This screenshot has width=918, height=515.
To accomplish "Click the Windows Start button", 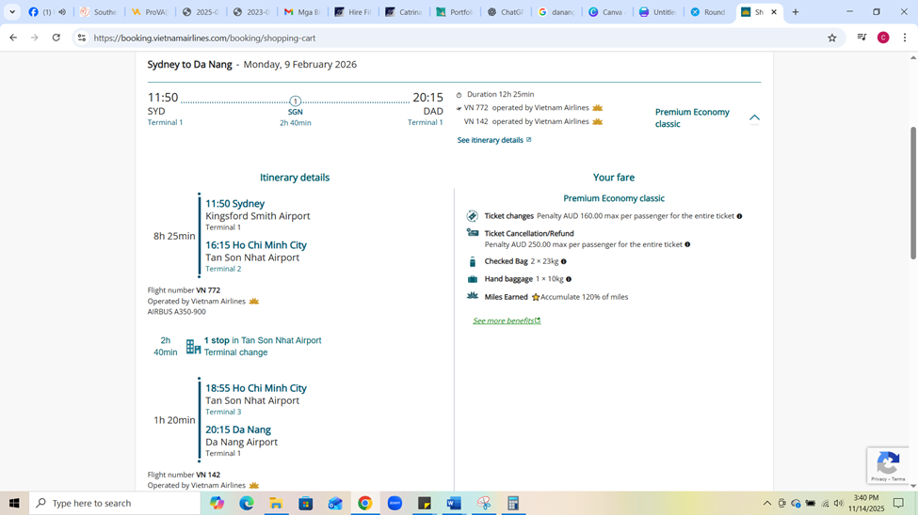I will (x=14, y=503).
